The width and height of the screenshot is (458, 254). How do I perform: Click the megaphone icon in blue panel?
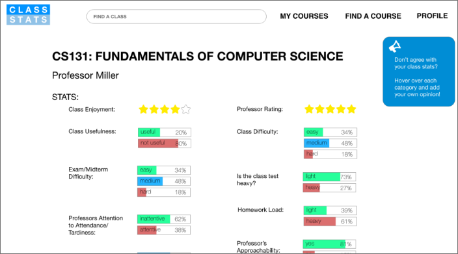point(395,46)
